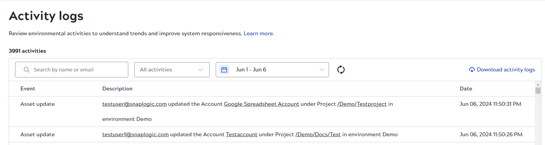Image resolution: width=545 pixels, height=145 pixels.
Task: Click the Description column header
Action: (117, 89)
